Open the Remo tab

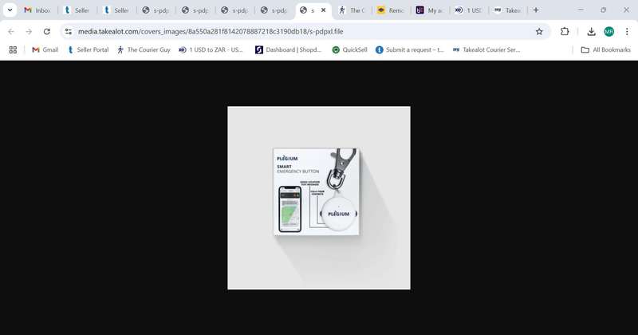[391, 10]
